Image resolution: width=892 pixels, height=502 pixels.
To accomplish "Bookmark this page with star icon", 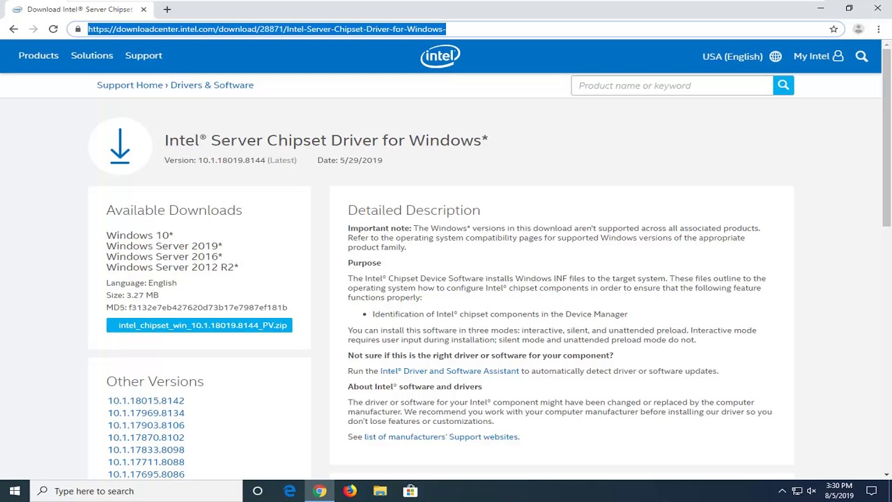I will 833,29.
